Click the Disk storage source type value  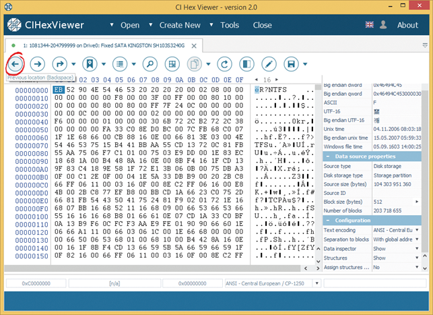tap(387, 166)
